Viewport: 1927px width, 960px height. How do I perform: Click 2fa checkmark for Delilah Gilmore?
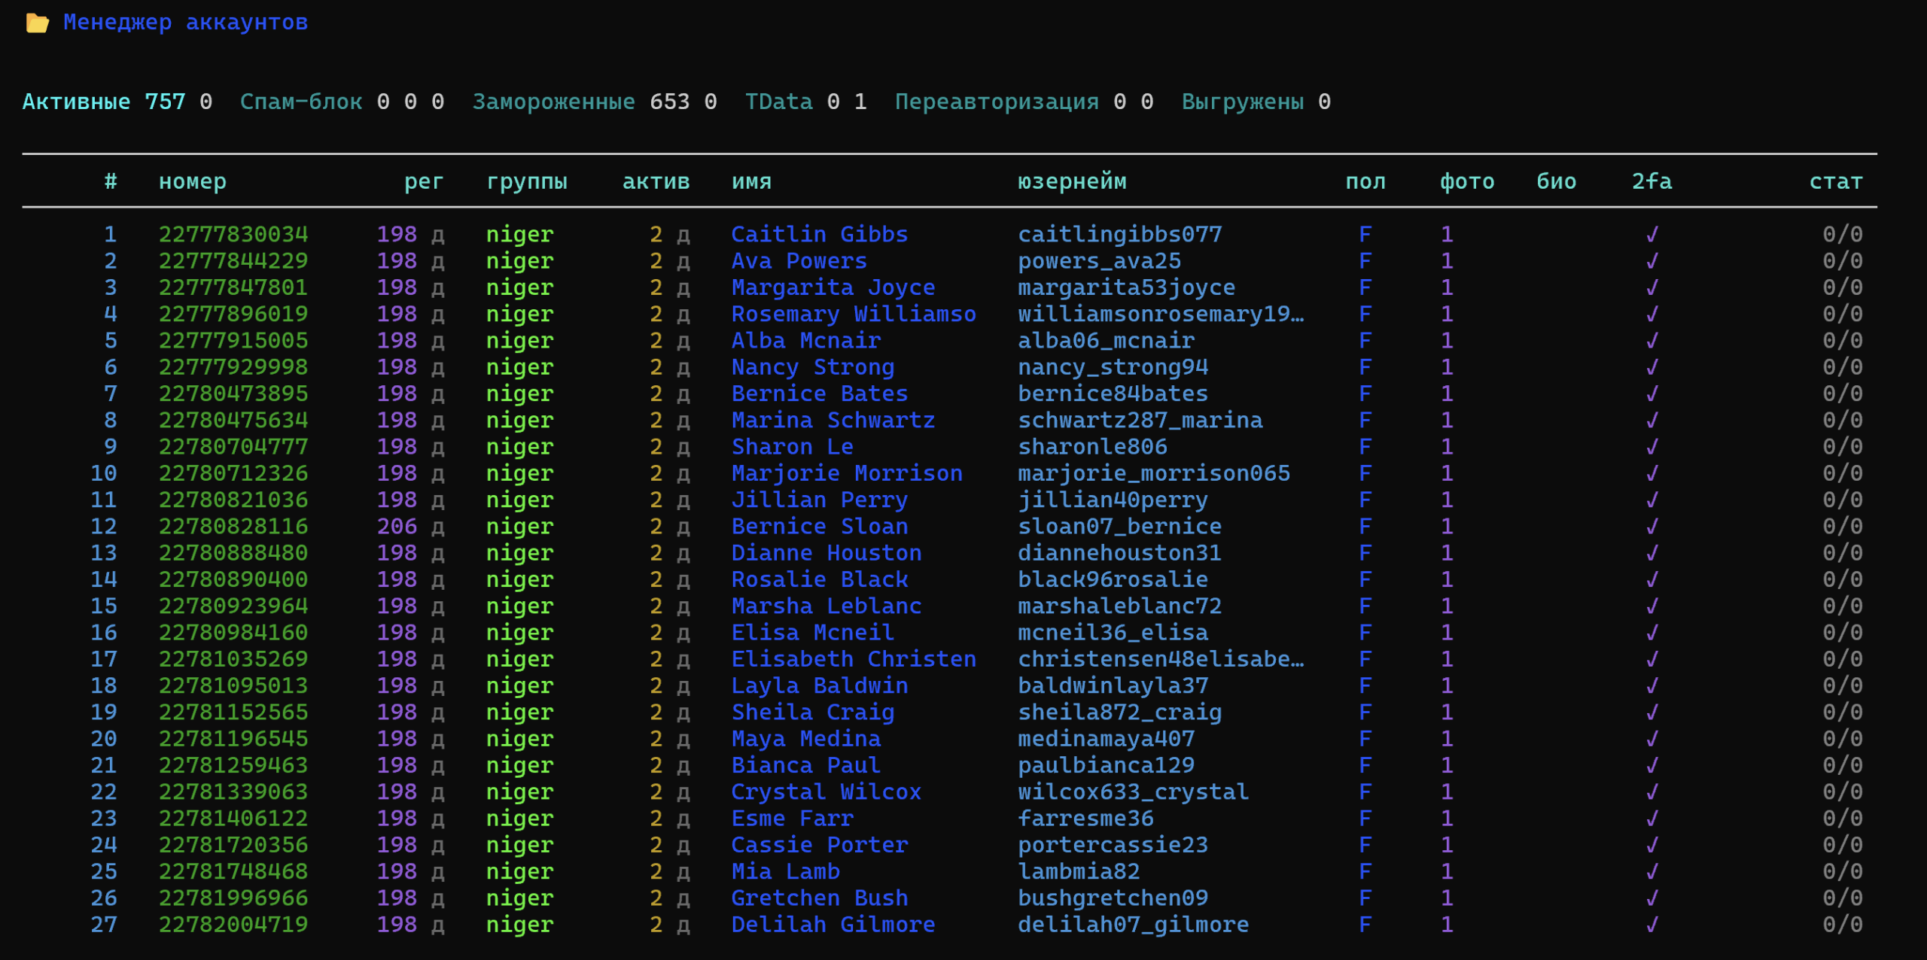point(1651,925)
